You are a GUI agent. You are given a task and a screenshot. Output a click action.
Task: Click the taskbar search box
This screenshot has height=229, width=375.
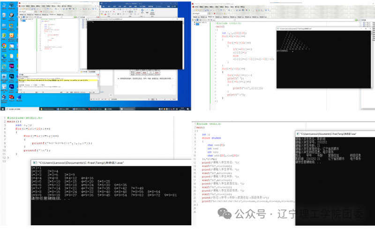pos(22,109)
